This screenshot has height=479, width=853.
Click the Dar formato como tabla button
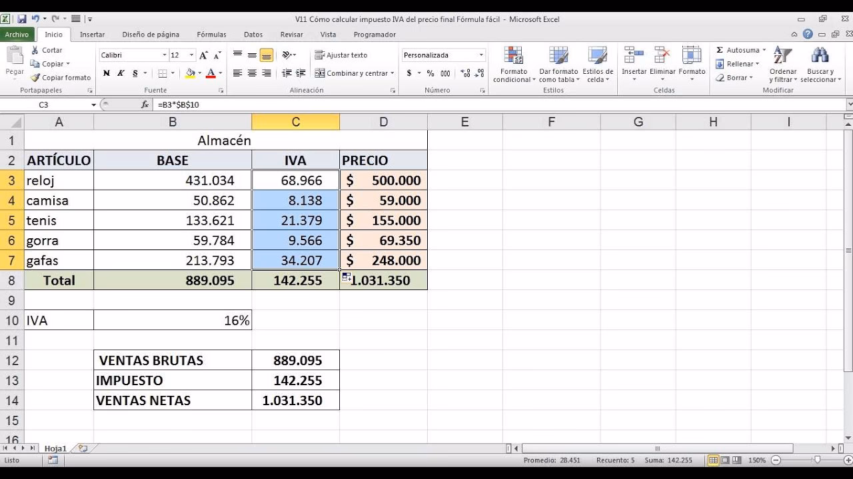click(558, 63)
